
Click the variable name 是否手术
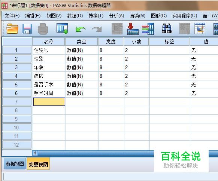point(43,85)
